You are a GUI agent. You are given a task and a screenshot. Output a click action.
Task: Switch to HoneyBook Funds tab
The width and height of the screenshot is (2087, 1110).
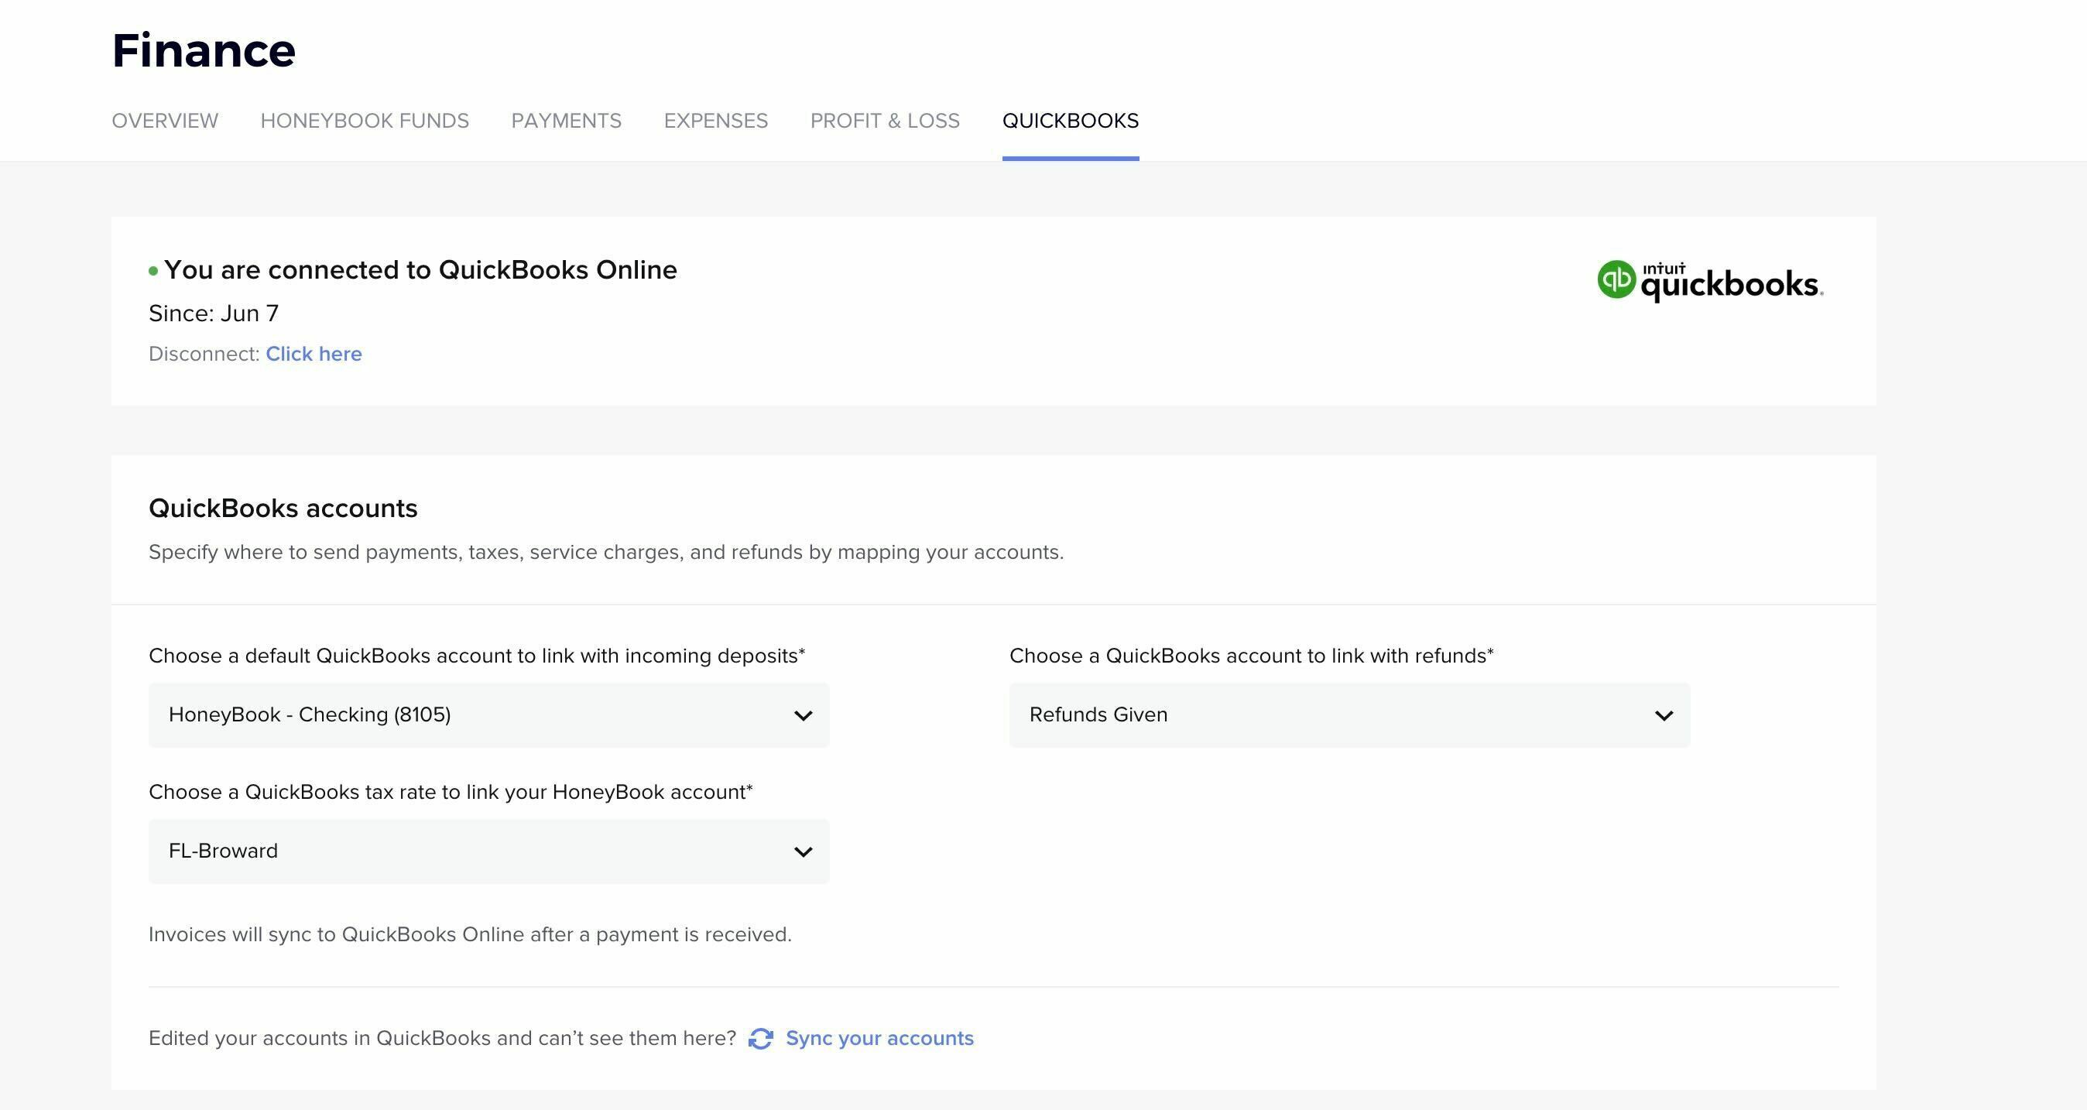[365, 121]
